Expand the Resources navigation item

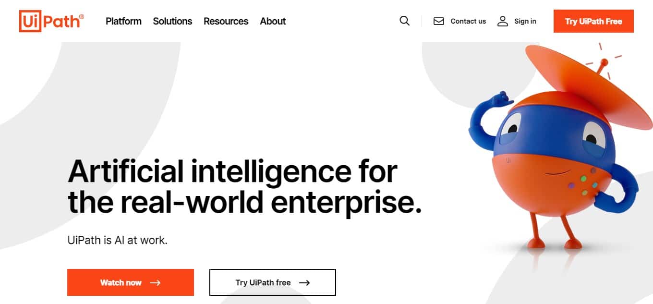click(x=226, y=21)
